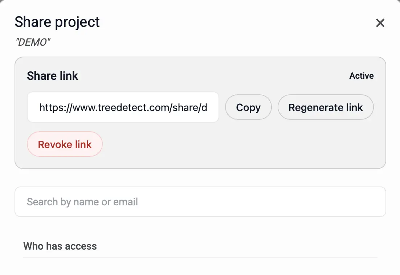Click the Share project title
This screenshot has height=275, width=400.
click(57, 22)
